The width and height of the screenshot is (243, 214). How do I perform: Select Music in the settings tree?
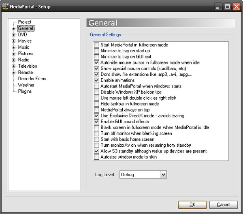[x=23, y=47]
